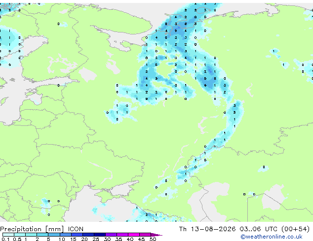313x241 pixels.
Task: Select the "35" legend scale label
Action: click(x=119, y=239)
